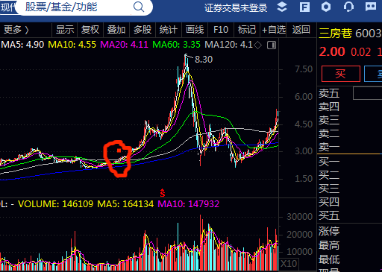Click the diamond marker beside MA120
The width and height of the screenshot is (382, 272).
tap(257, 45)
